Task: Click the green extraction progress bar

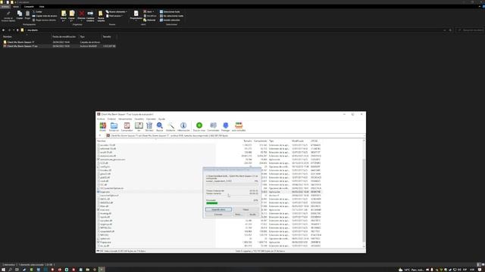Action: coord(212,203)
